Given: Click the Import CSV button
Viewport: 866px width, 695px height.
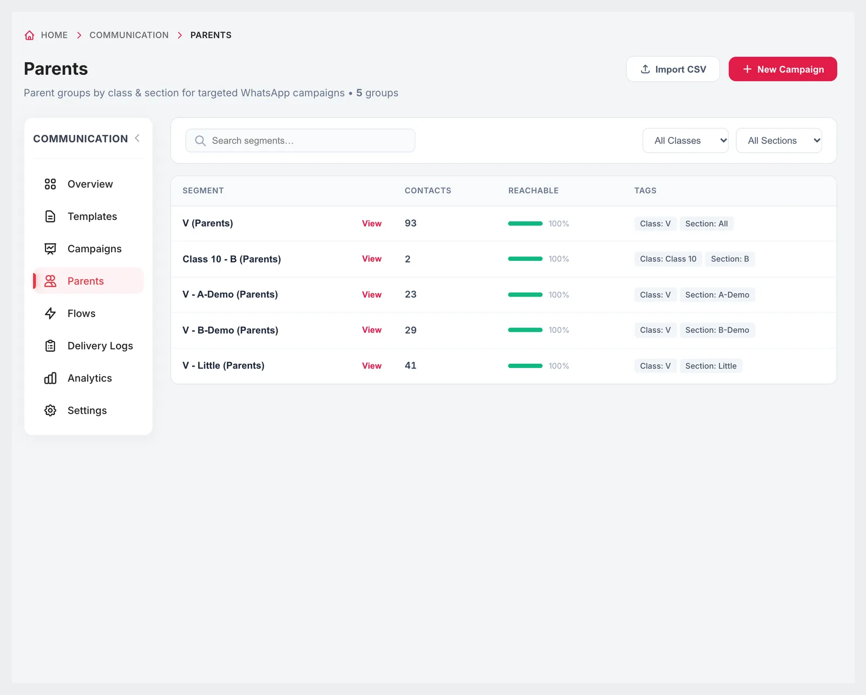Looking at the screenshot, I should pos(673,69).
